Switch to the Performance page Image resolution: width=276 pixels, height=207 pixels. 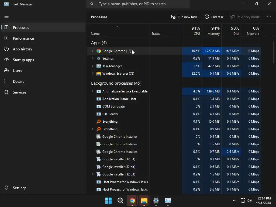43,38
